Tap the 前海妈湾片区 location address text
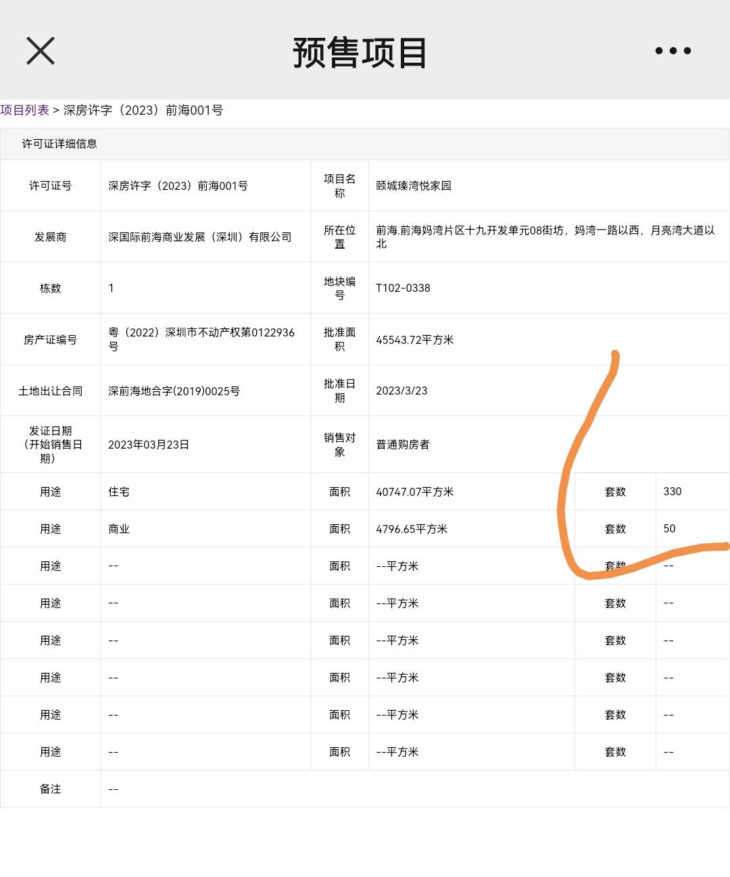The image size is (730, 877). click(545, 236)
